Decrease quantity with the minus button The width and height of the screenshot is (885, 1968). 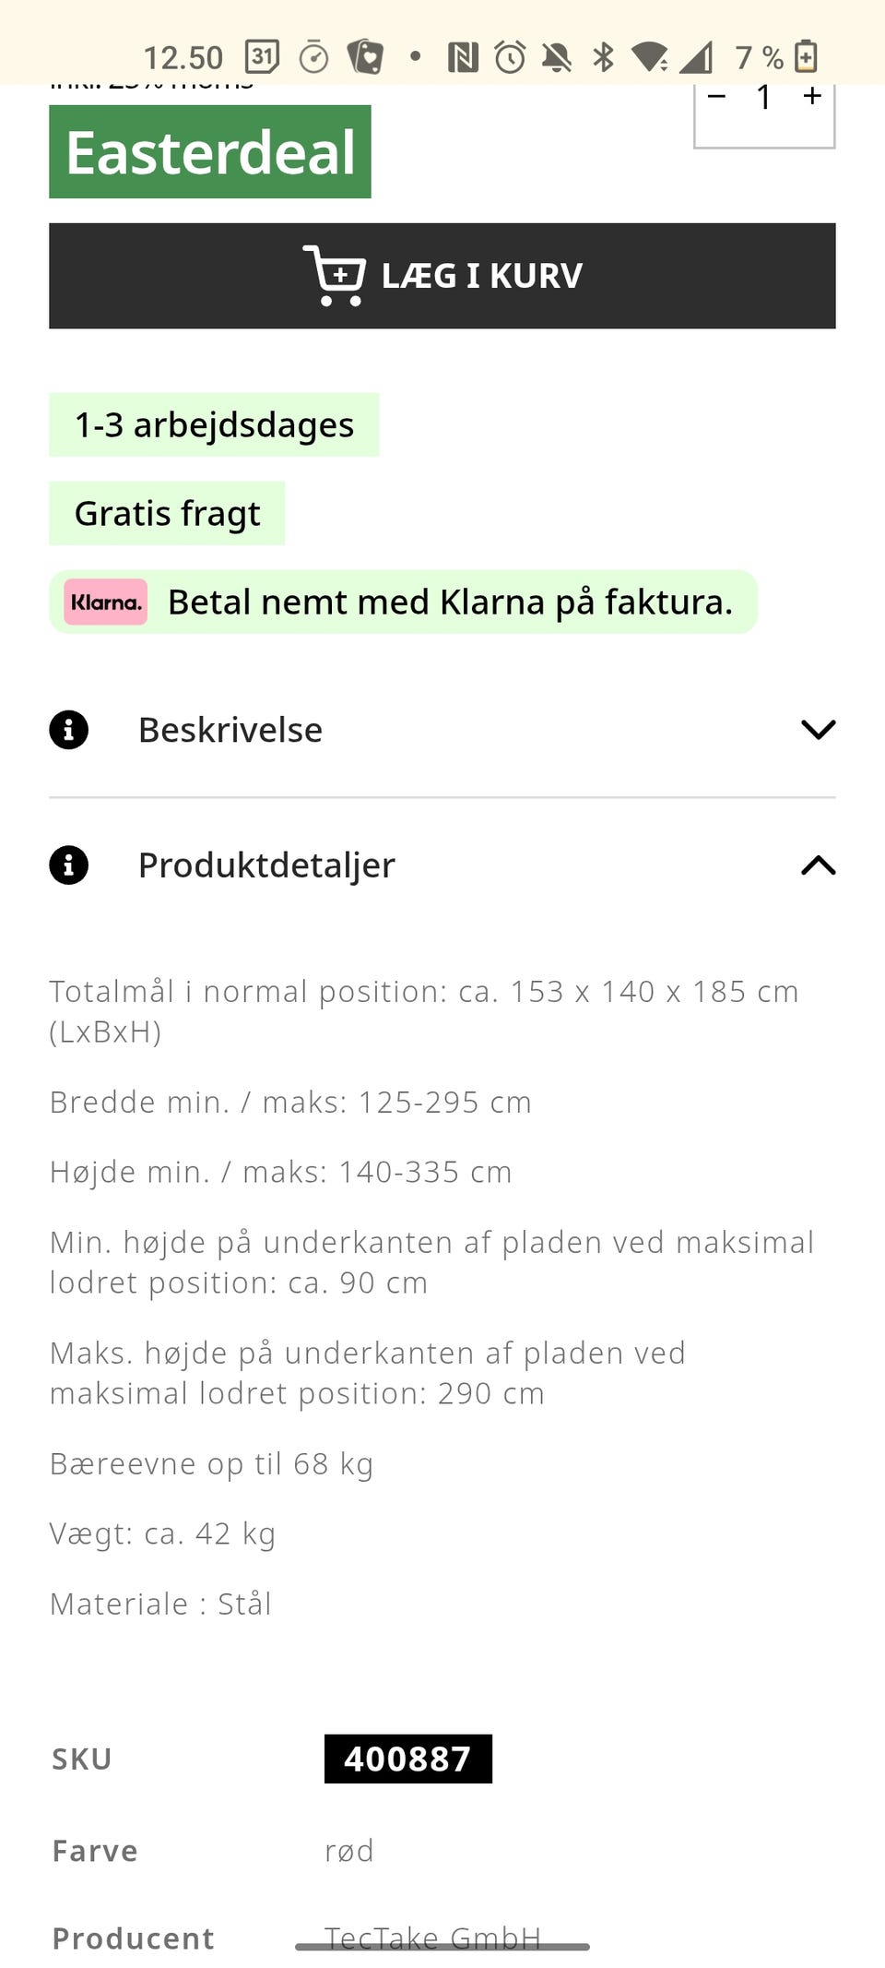pyautogui.click(x=717, y=97)
